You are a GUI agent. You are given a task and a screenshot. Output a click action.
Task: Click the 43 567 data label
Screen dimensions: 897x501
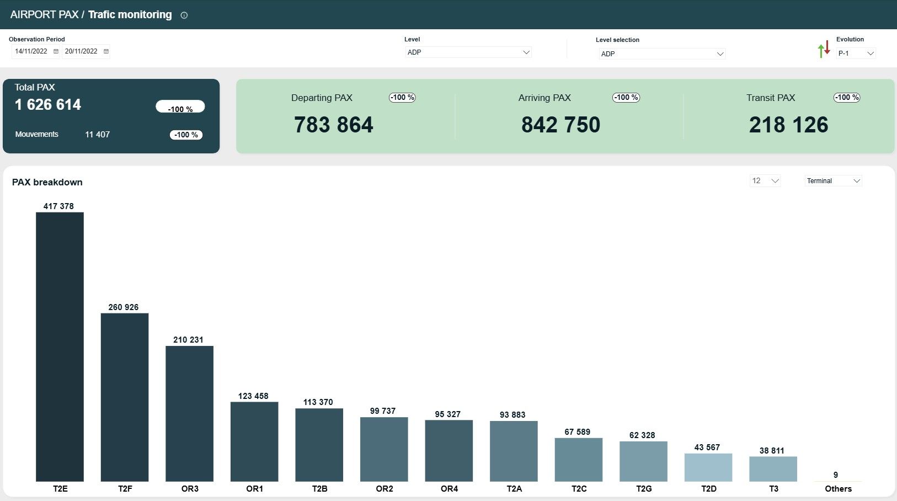click(x=707, y=447)
